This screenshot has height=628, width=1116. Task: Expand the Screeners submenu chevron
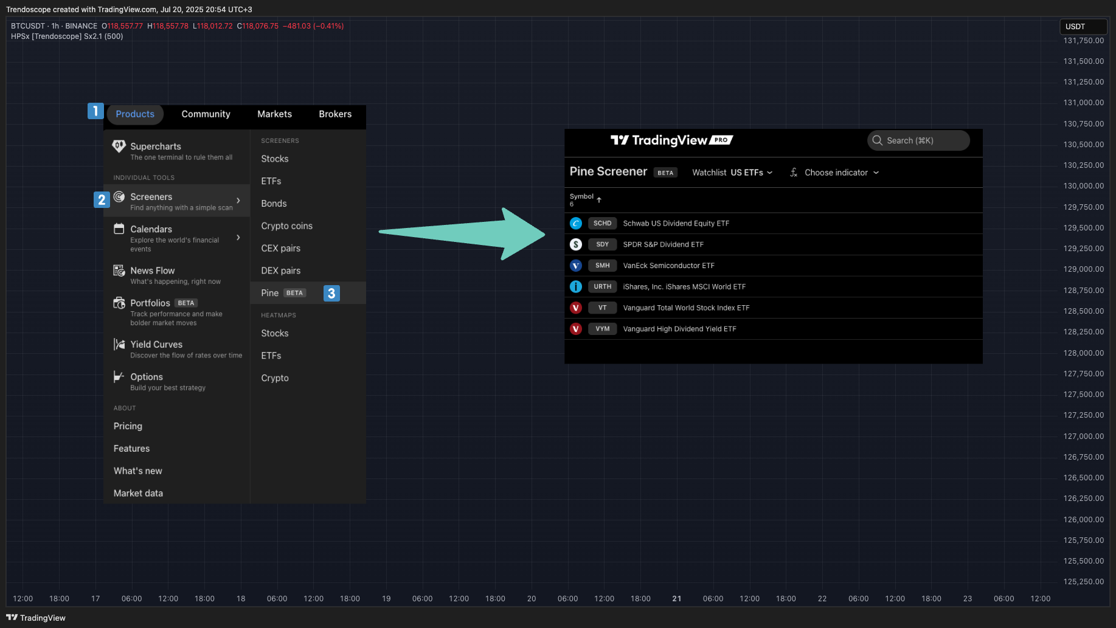pos(238,201)
